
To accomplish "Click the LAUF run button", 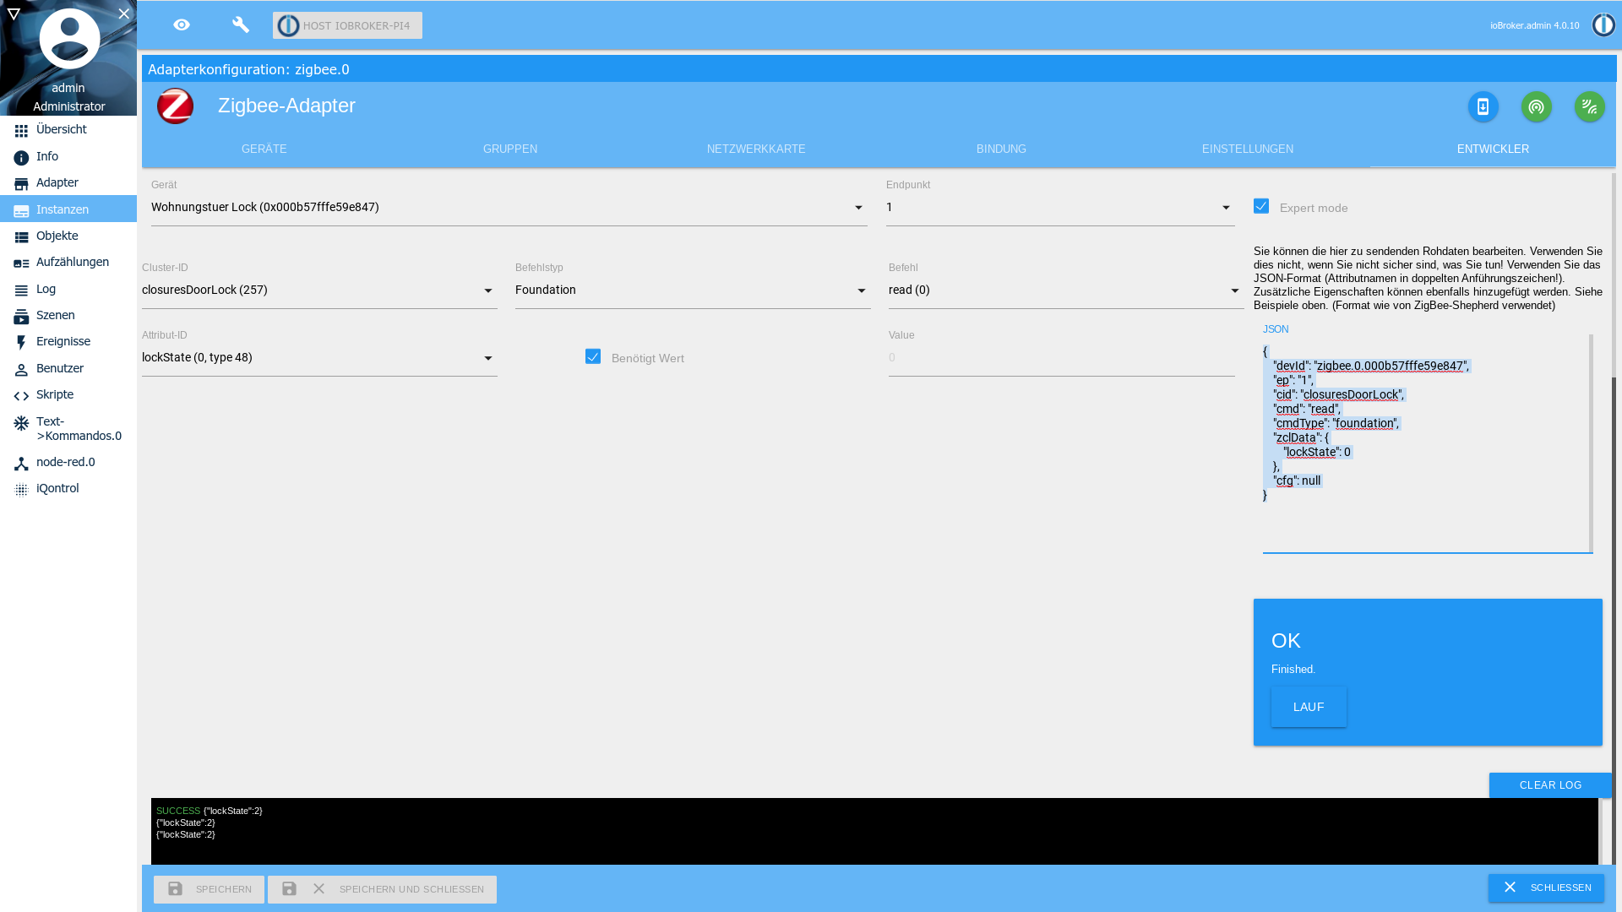I will coord(1309,707).
